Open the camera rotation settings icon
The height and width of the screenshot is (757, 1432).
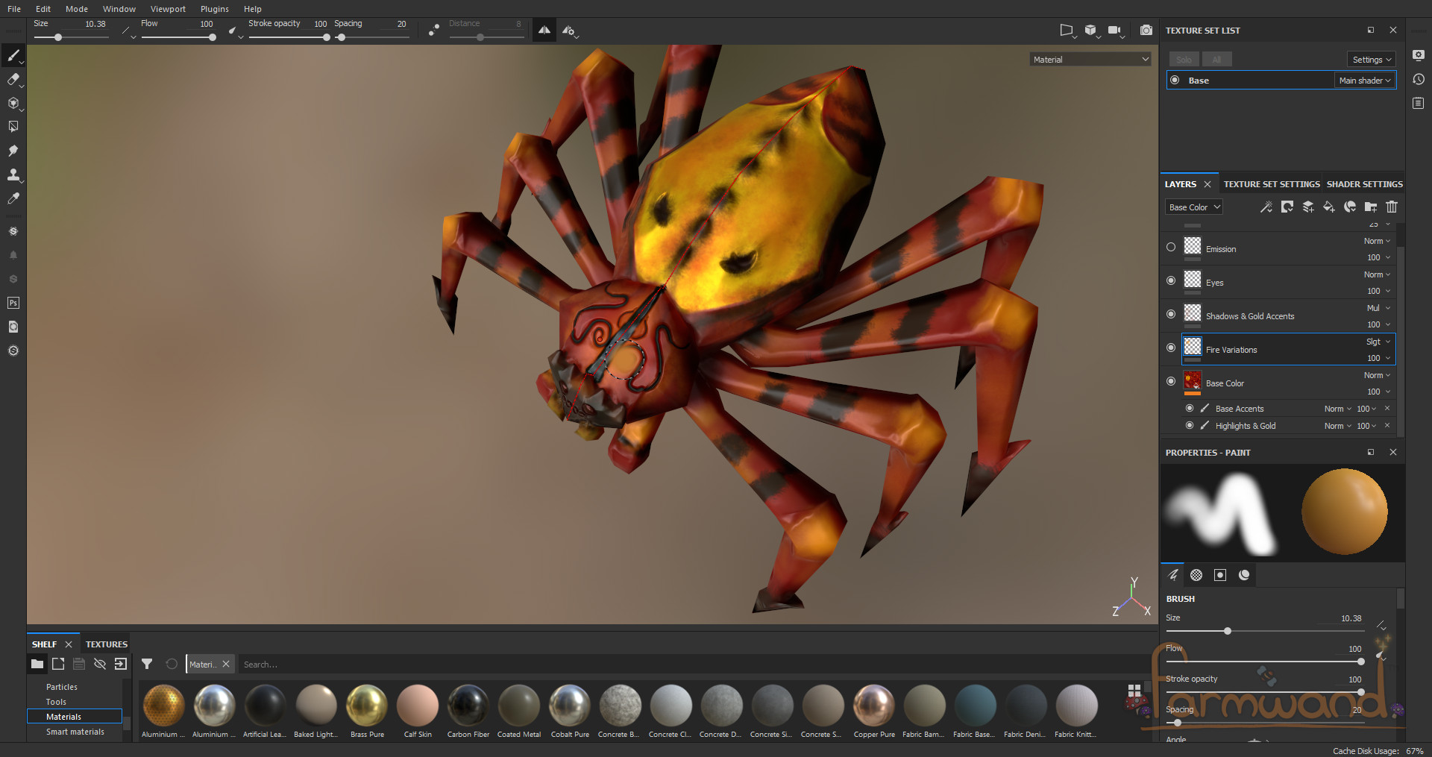click(1115, 30)
